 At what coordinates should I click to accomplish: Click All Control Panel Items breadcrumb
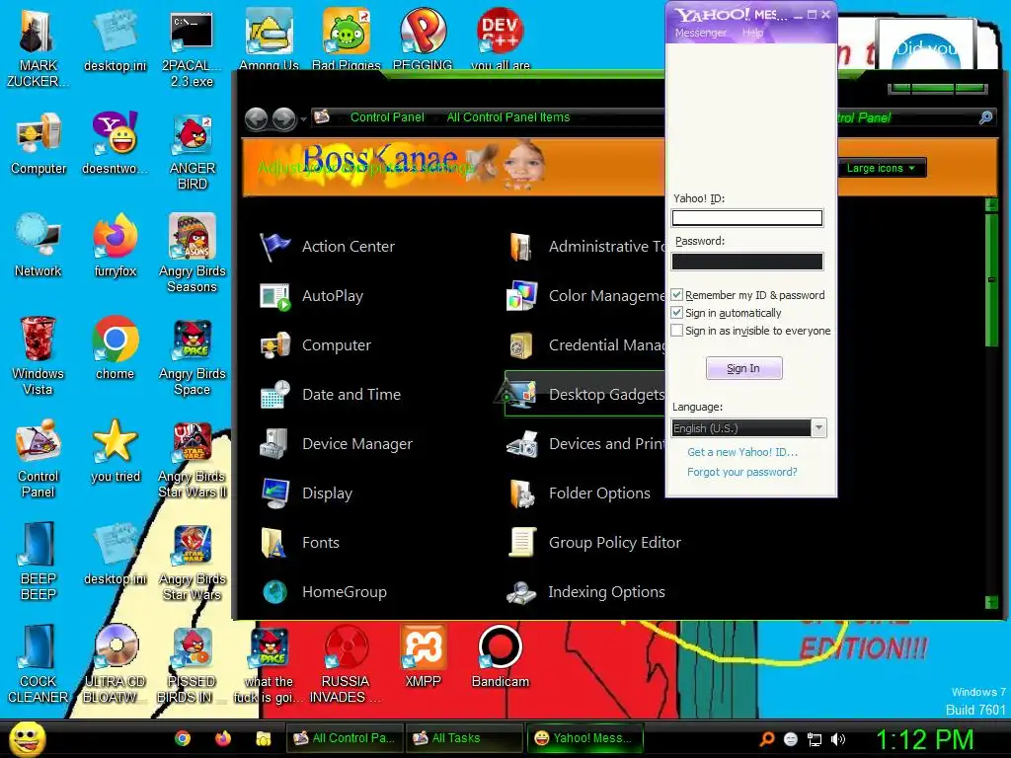508,117
